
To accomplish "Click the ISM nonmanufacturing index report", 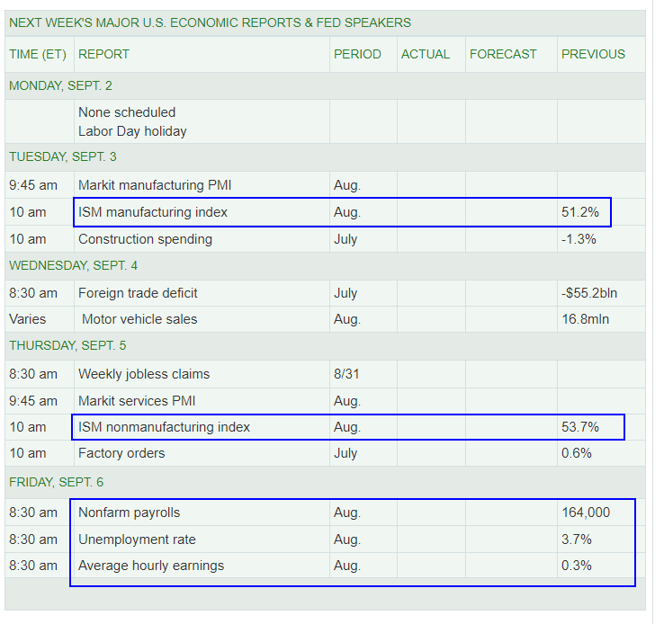I will [x=165, y=427].
